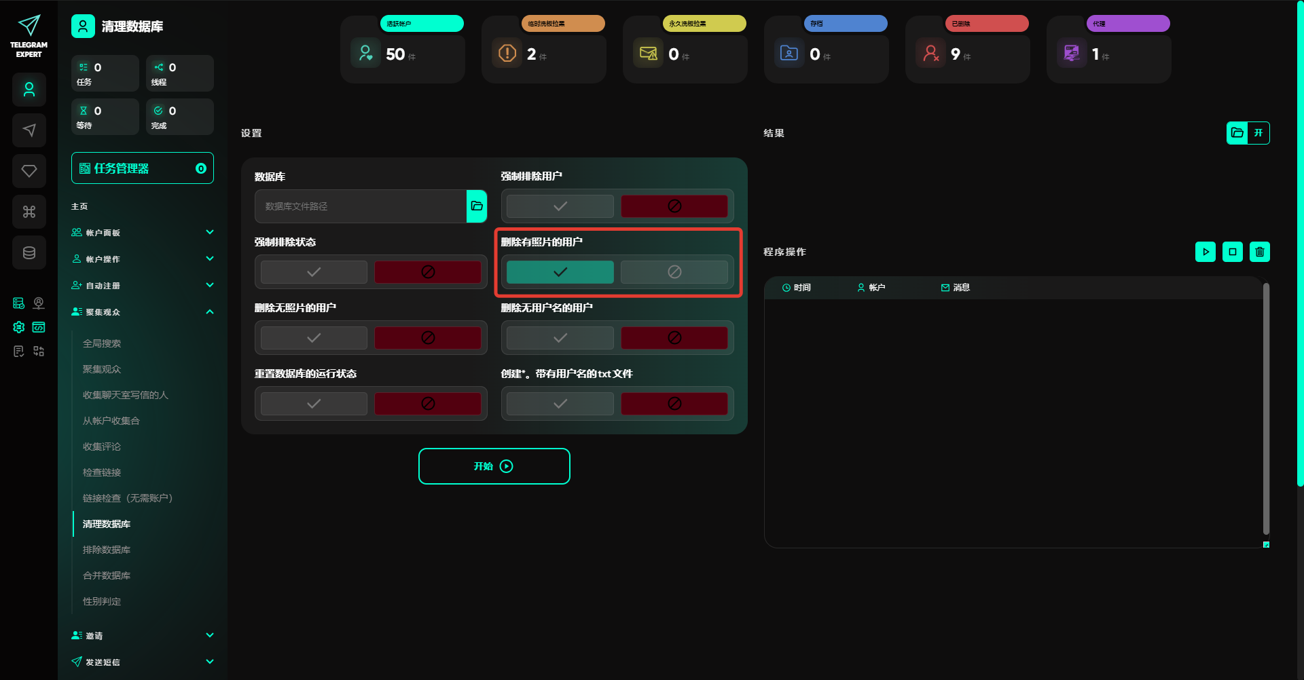Screen dimensions: 1304x680
Task: Open the results folder icon button
Action: (x=1237, y=133)
